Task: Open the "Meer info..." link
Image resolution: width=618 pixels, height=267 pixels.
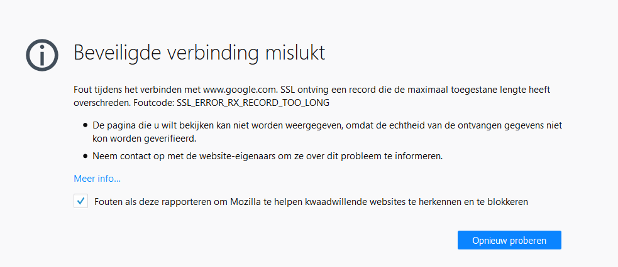Action: (97, 179)
